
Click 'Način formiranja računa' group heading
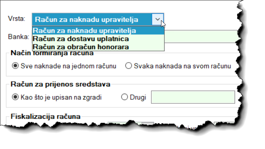[52, 53]
